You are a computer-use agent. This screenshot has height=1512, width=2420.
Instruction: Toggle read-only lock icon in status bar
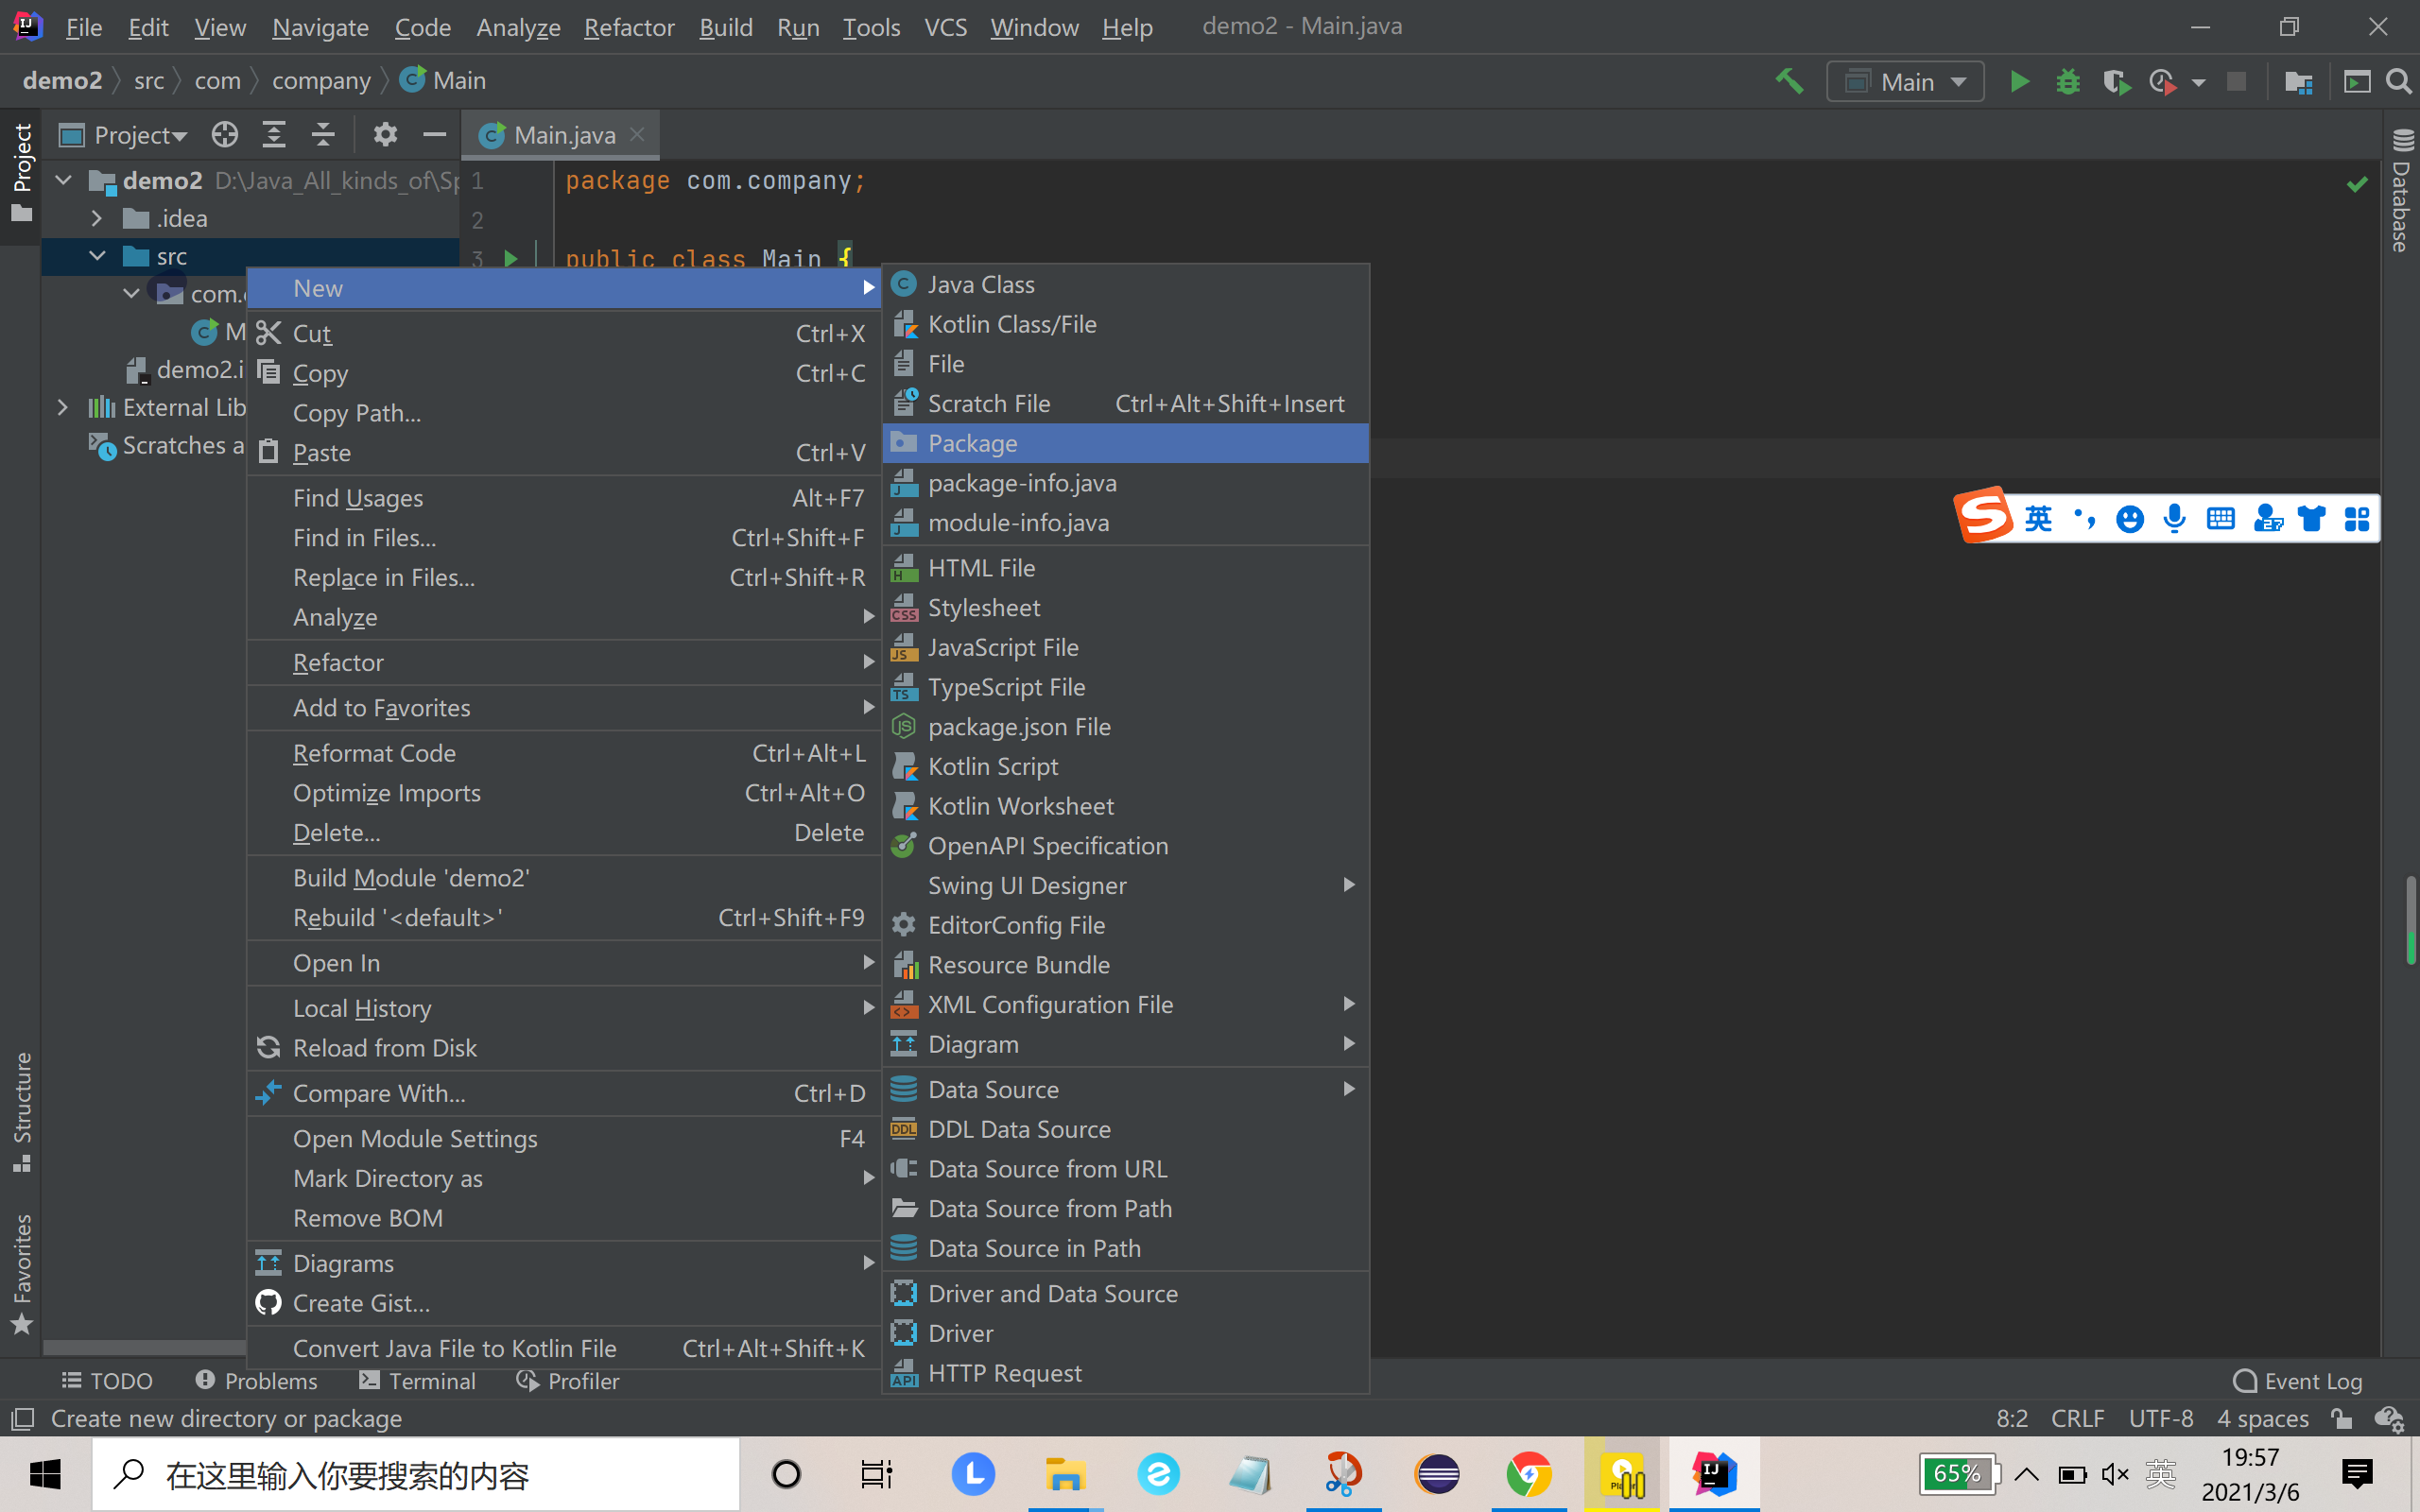point(2341,1418)
